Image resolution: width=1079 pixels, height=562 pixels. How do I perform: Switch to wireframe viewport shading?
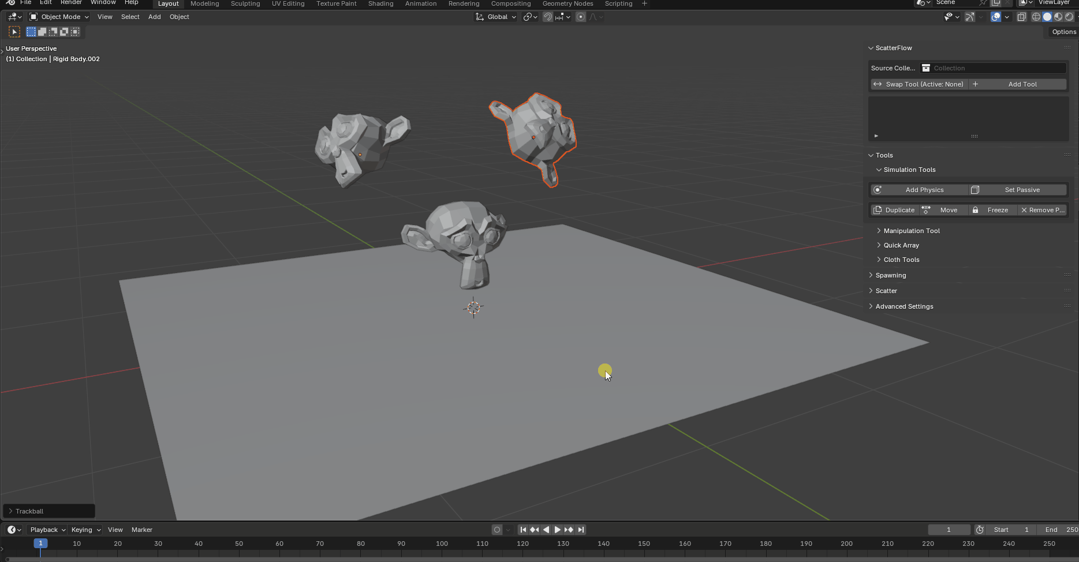click(1036, 17)
